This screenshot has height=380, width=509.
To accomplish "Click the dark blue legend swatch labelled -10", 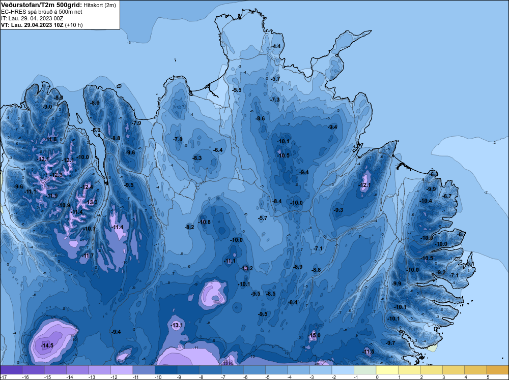I will point(166,370).
